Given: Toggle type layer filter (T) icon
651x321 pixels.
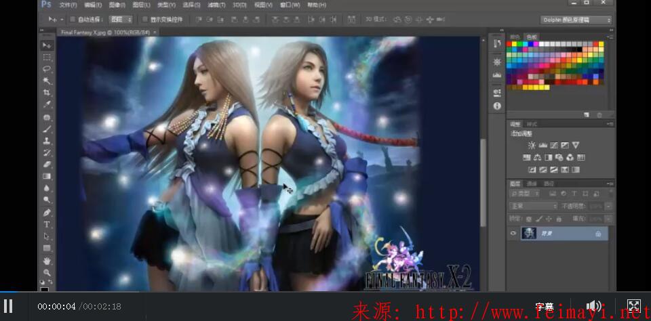Looking at the screenshot, I should coord(574,193).
